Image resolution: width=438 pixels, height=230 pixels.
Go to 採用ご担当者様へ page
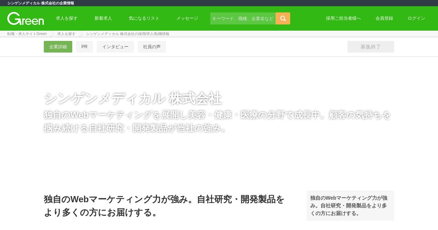[x=343, y=18]
